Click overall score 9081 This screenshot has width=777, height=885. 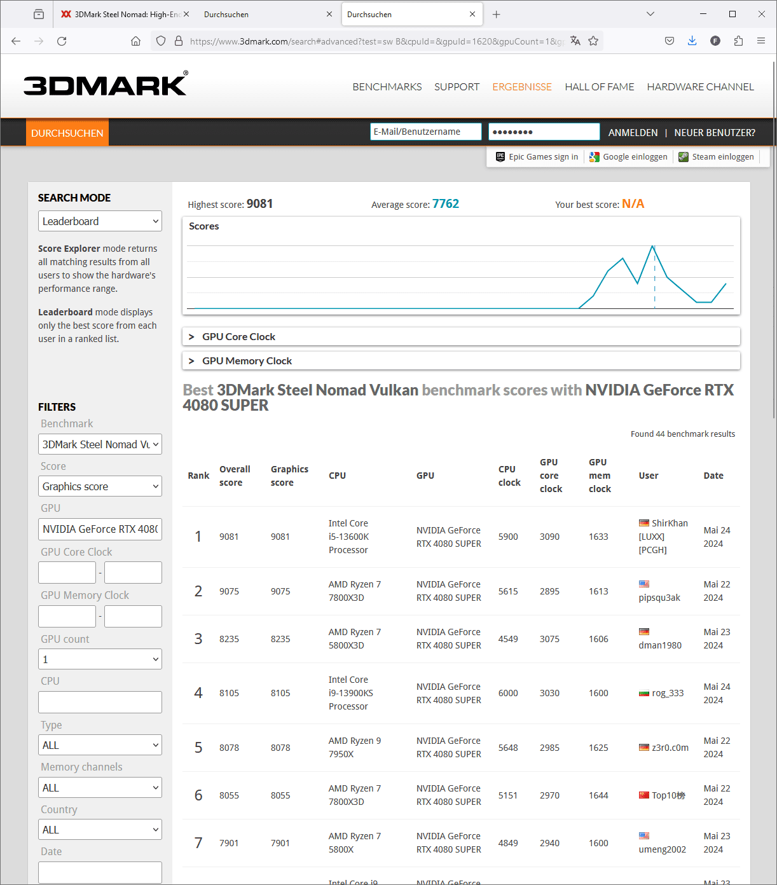click(229, 537)
